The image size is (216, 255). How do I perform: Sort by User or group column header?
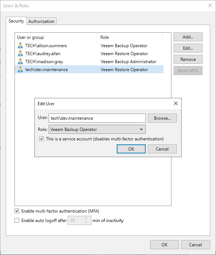[x=56, y=37]
